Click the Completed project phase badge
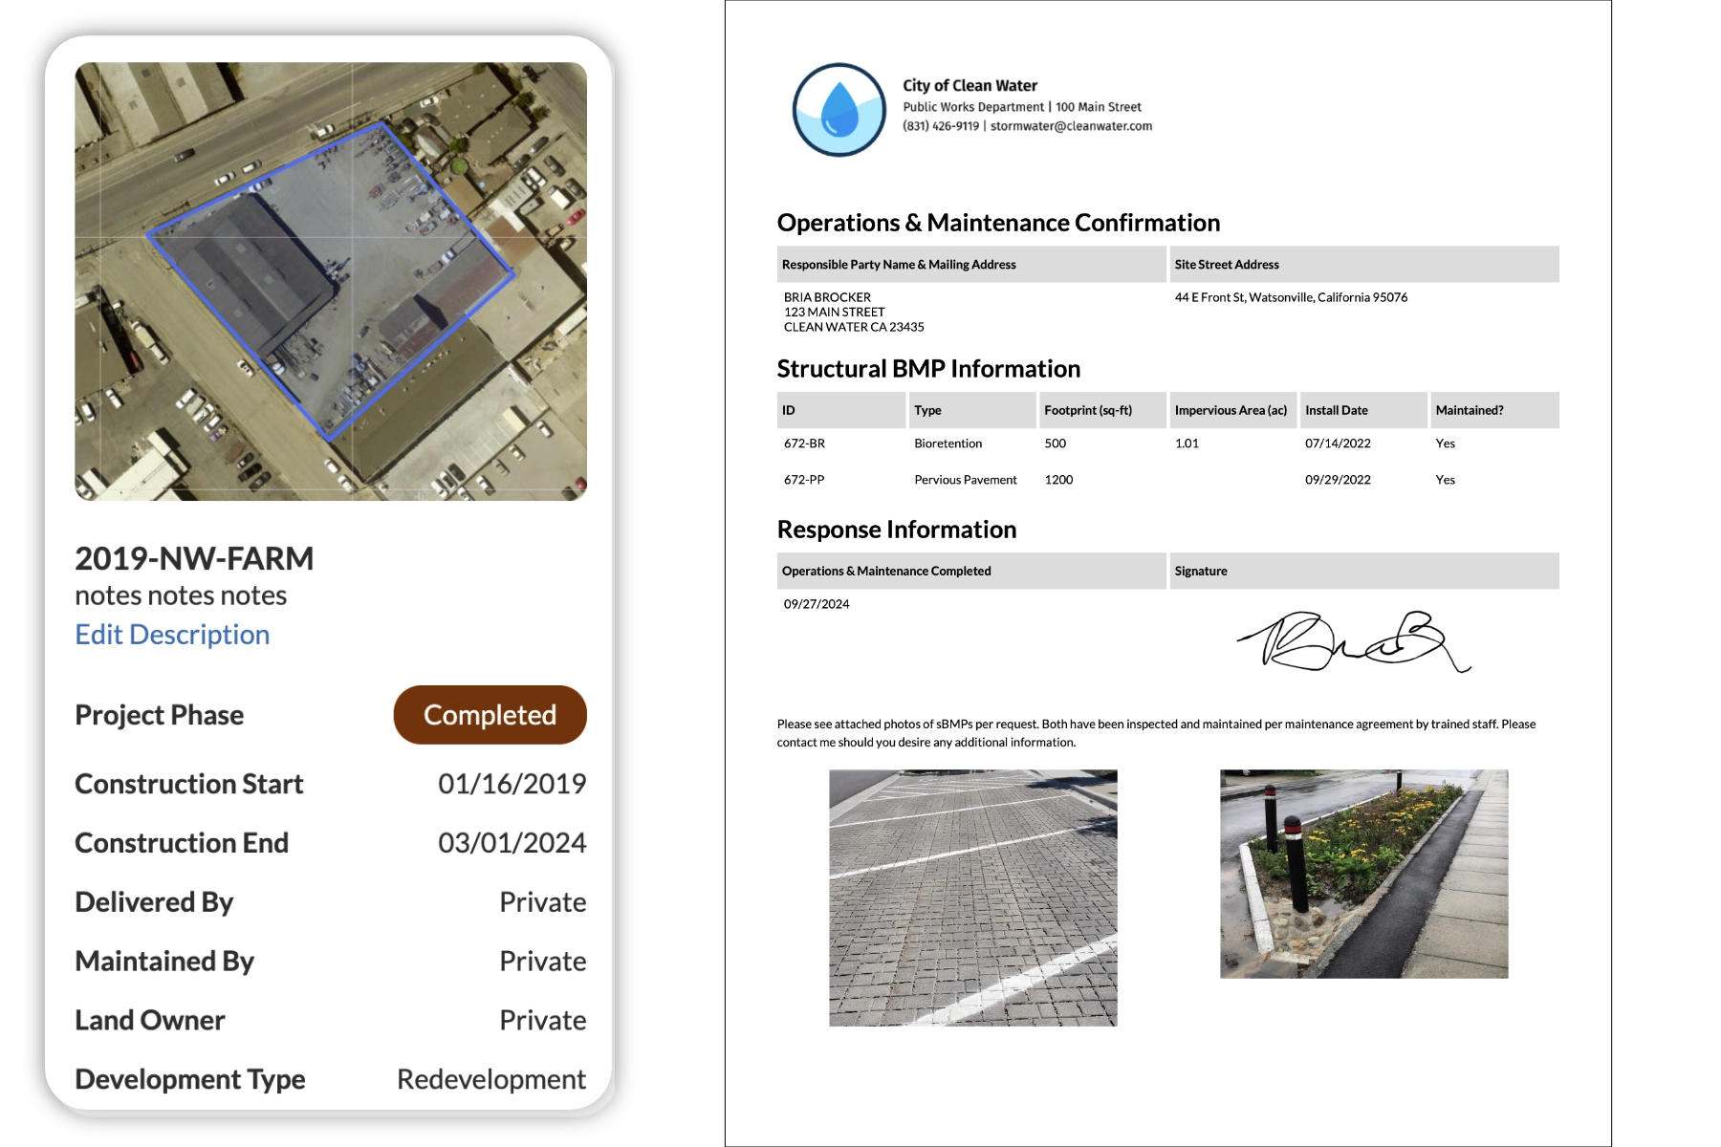Screen dimensions: 1721x1147 click(x=490, y=715)
